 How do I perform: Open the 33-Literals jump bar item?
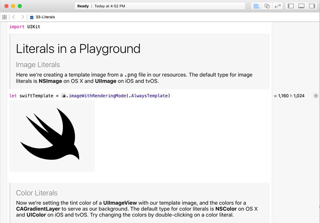coord(45,17)
